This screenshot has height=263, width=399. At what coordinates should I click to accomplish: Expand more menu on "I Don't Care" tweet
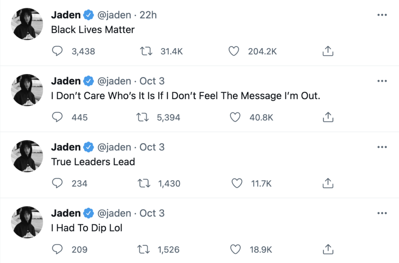(x=382, y=81)
